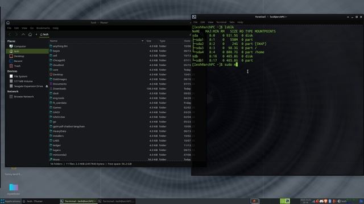This screenshot has width=364, height=204.
Task: Open Thunar's View menu
Action: pyautogui.click(x=24, y=28)
